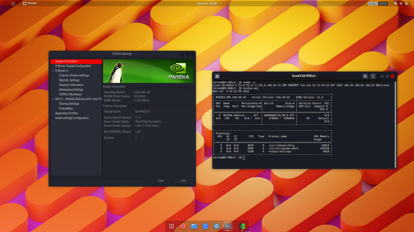This screenshot has width=414, height=232.
Task: Launch Firefox from the dock
Action: click(x=183, y=226)
